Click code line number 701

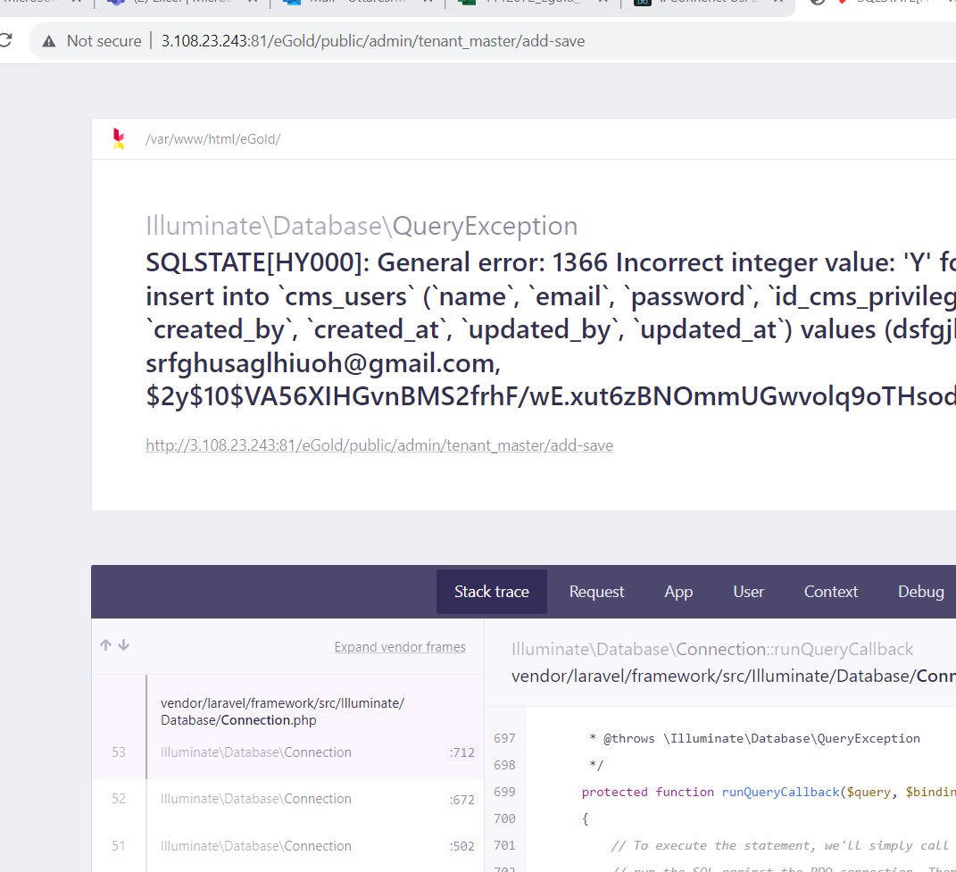pyautogui.click(x=504, y=846)
